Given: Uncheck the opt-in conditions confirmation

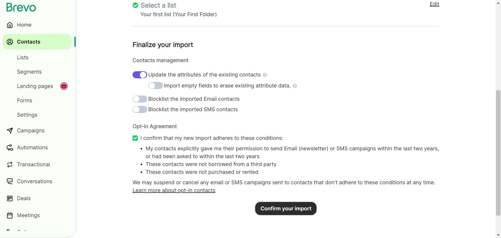Looking at the screenshot, I should coord(135,138).
